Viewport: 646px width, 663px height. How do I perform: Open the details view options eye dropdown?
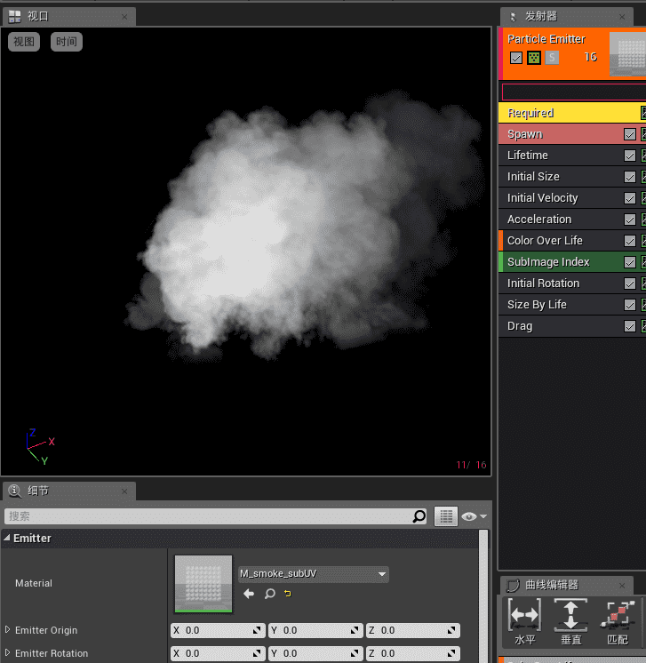[x=474, y=516]
